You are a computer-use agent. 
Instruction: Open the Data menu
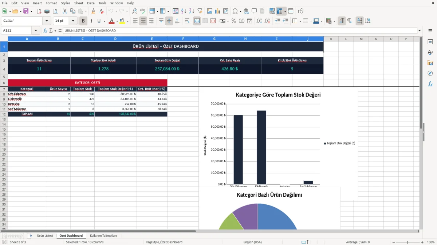click(x=91, y=3)
